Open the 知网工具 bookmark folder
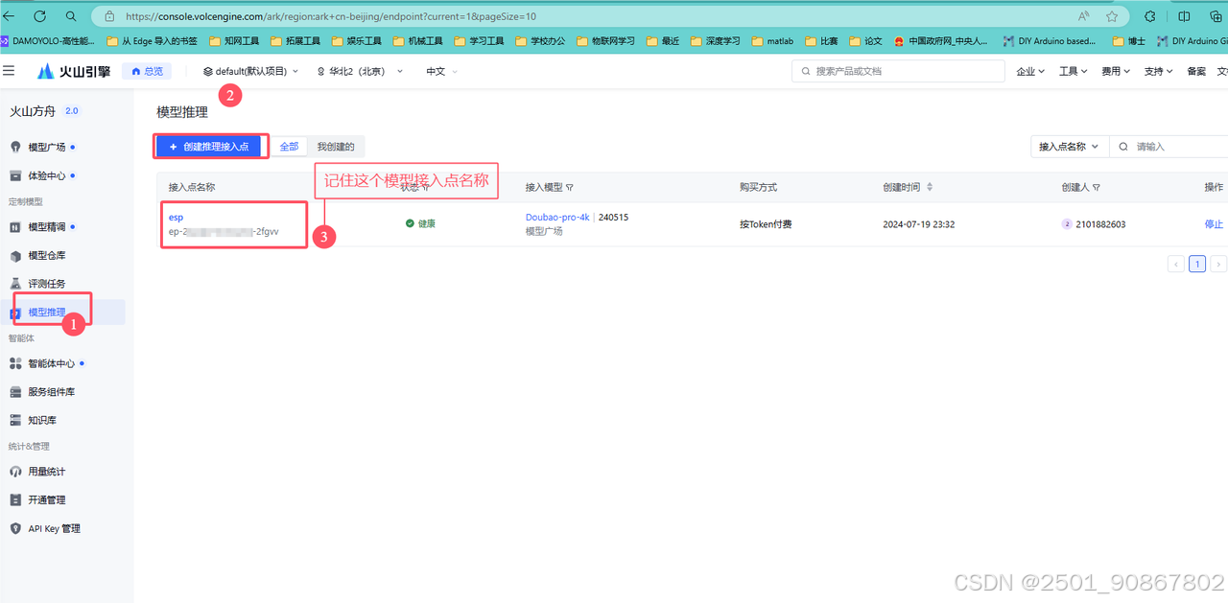Viewport: 1228px width, 603px height. point(234,41)
